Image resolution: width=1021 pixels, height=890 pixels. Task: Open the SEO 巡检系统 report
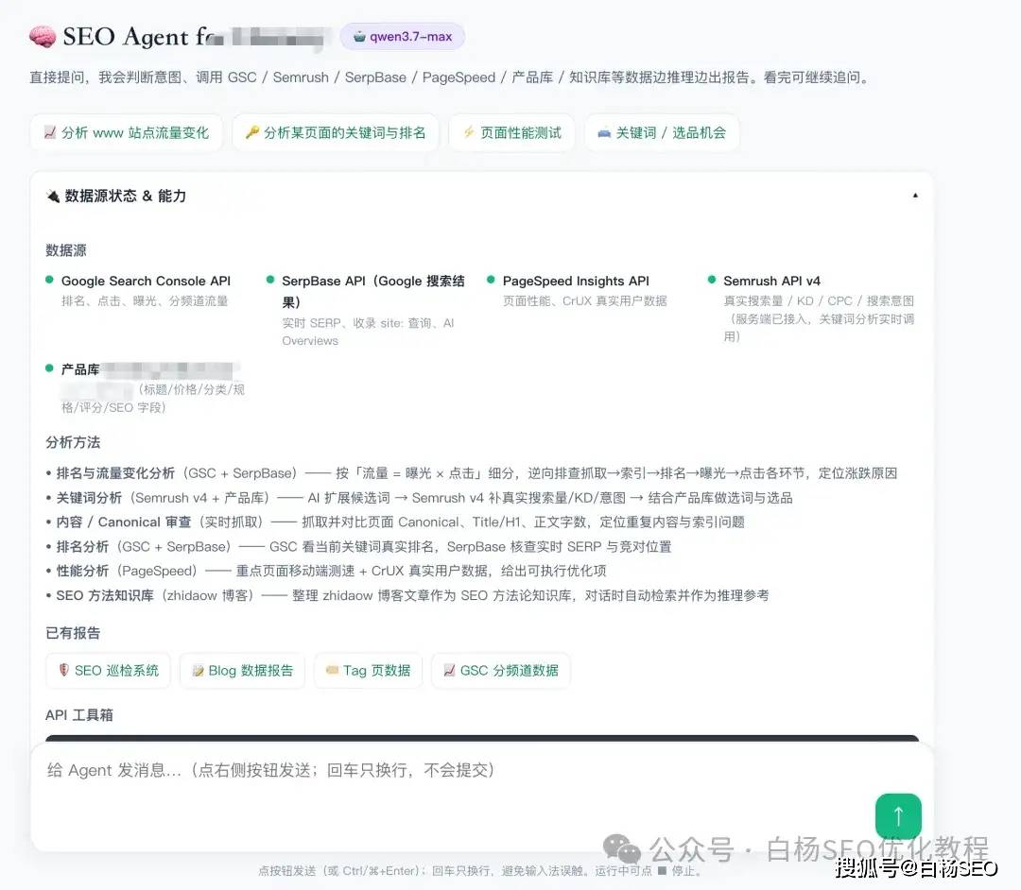click(x=108, y=671)
